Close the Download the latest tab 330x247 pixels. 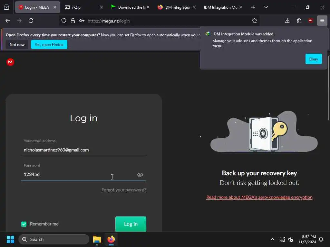pyautogui.click(x=148, y=7)
